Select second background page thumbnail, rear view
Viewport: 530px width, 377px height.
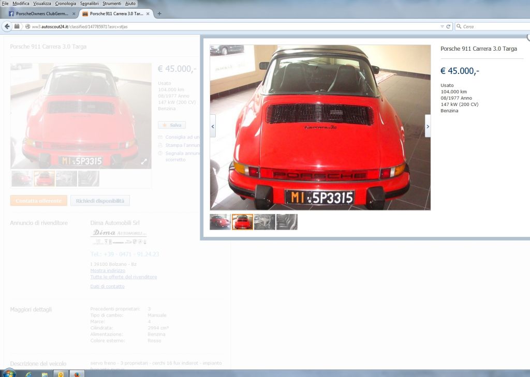(45, 178)
